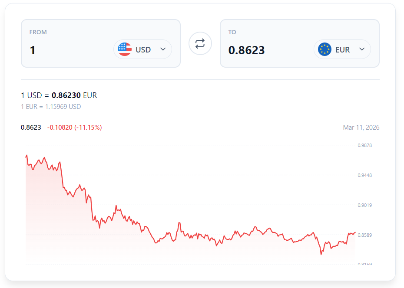Open the EUR currency dropdown
The width and height of the screenshot is (404, 288).
(361, 49)
